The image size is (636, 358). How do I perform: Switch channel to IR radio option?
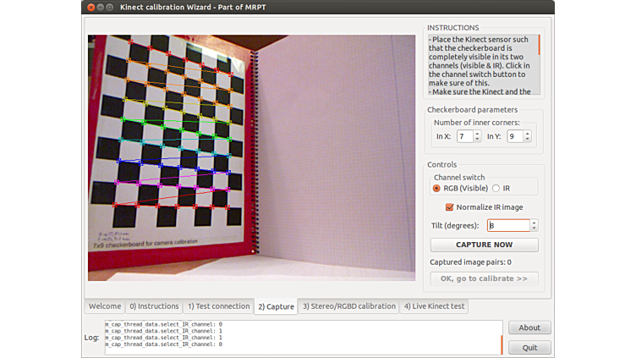[x=496, y=188]
